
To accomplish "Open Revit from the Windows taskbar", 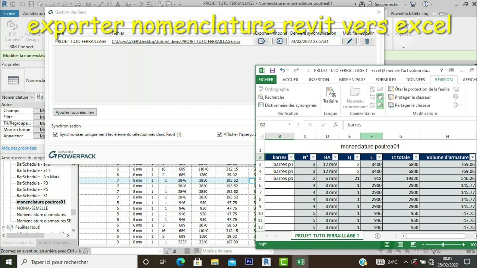I will pos(266,262).
